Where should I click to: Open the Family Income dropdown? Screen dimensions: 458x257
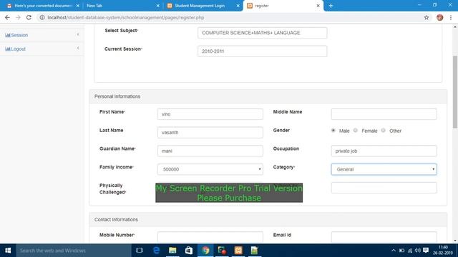210,169
